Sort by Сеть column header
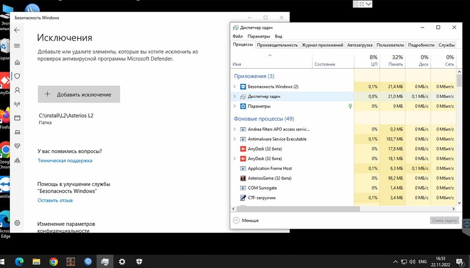Screen dimensions: 470x268 [444, 60]
